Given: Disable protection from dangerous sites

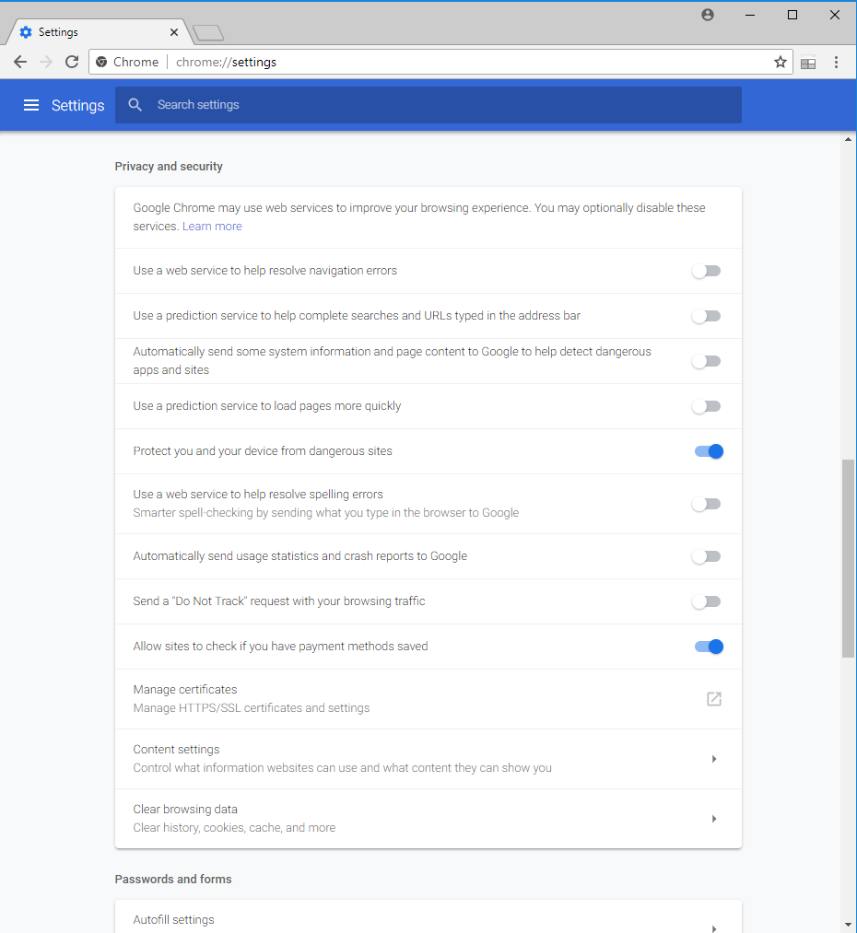Looking at the screenshot, I should (x=709, y=451).
